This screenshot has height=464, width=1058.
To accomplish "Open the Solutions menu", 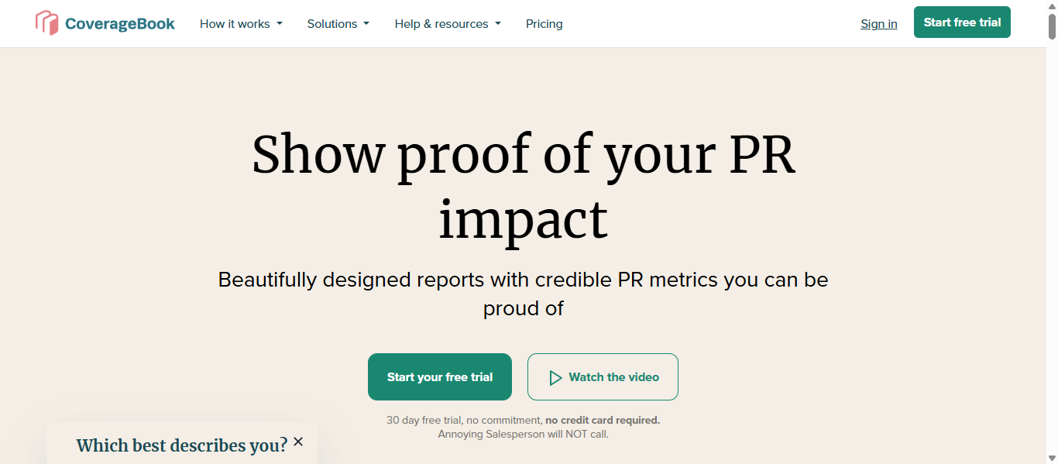I will coord(331,24).
